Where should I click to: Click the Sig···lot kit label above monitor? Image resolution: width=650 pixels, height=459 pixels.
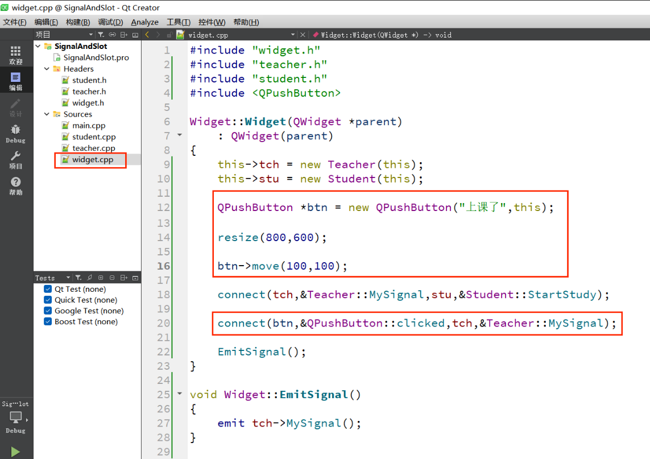click(x=15, y=404)
